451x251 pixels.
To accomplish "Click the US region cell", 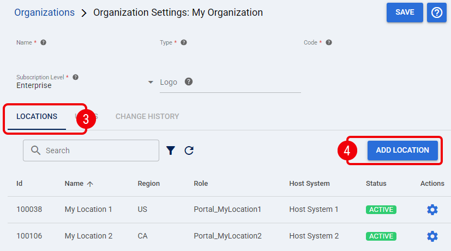I will pos(142,210).
